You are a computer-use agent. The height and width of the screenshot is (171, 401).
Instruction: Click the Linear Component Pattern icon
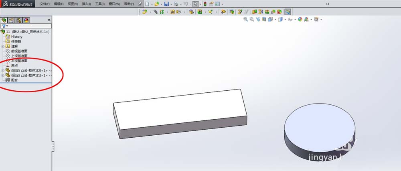[x=162, y=12]
